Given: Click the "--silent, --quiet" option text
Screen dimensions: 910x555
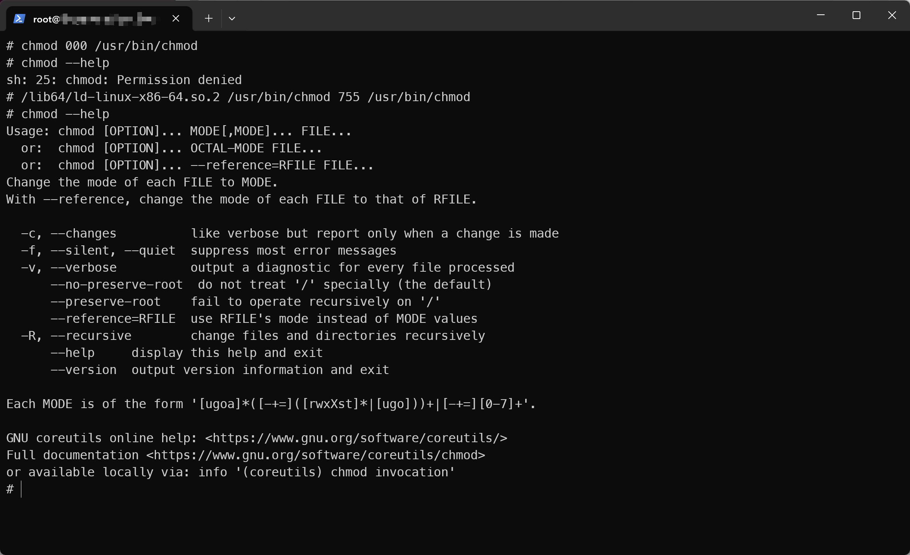Looking at the screenshot, I should (113, 251).
